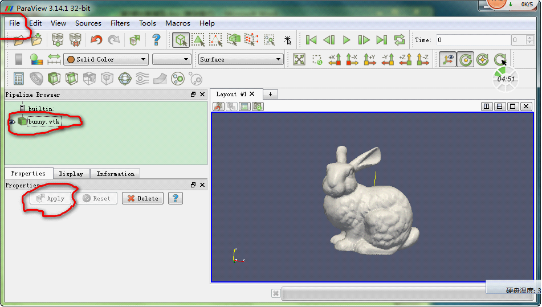Split the view horizontally
The height and width of the screenshot is (307, 542).
486,106
